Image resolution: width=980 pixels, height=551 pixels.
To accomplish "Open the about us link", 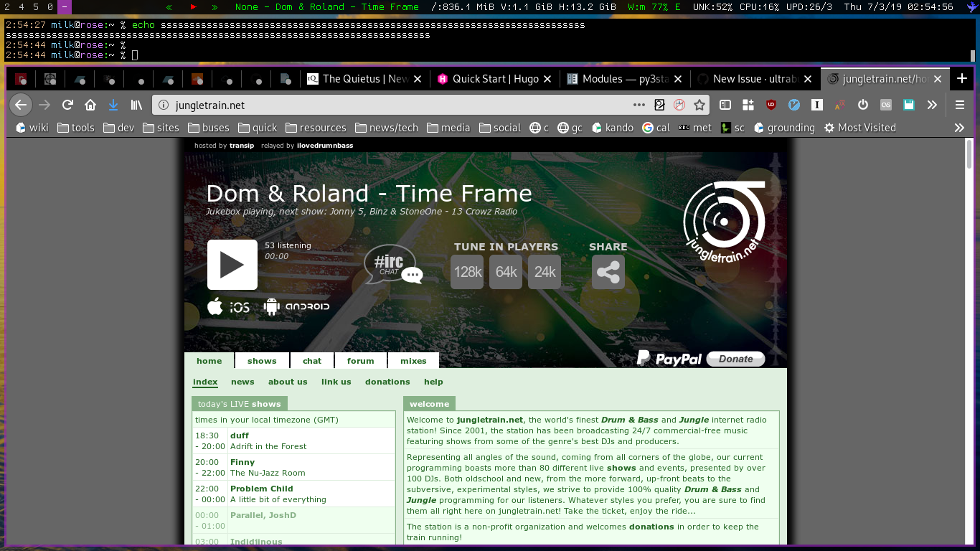I will pyautogui.click(x=288, y=382).
